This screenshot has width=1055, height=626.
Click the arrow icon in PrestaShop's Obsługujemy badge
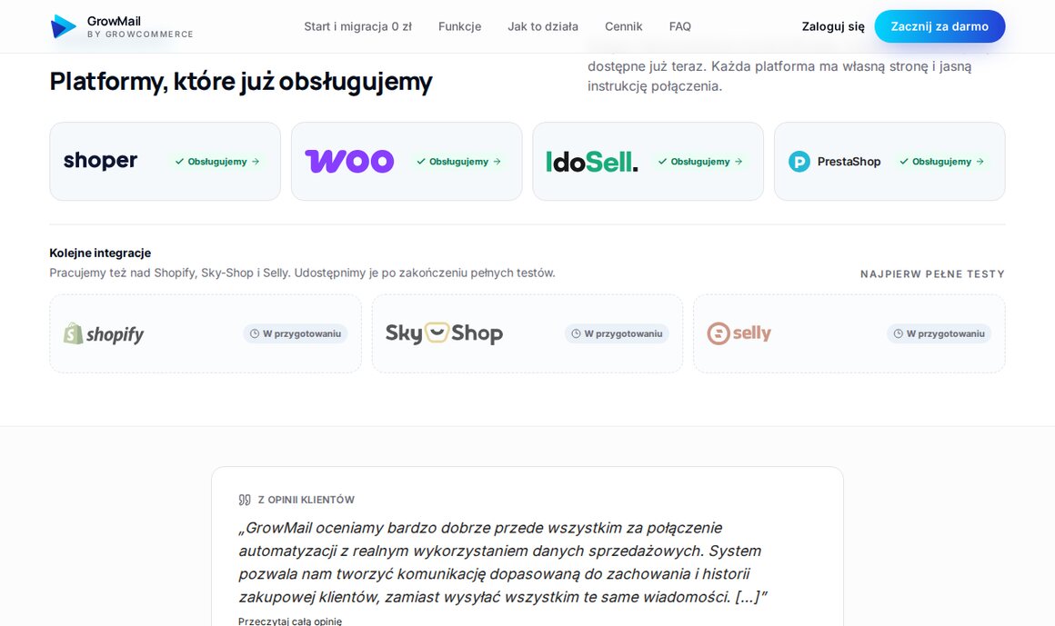point(980,162)
